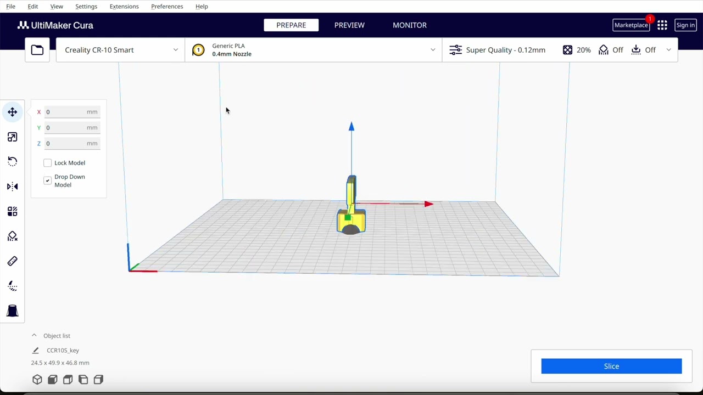Select the Support Blocker tool
This screenshot has width=703, height=395.
click(12, 236)
